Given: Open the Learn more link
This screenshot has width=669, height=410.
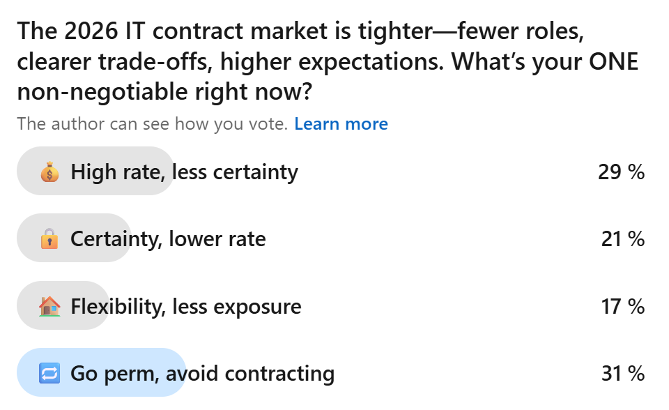Looking at the screenshot, I should click(341, 124).
